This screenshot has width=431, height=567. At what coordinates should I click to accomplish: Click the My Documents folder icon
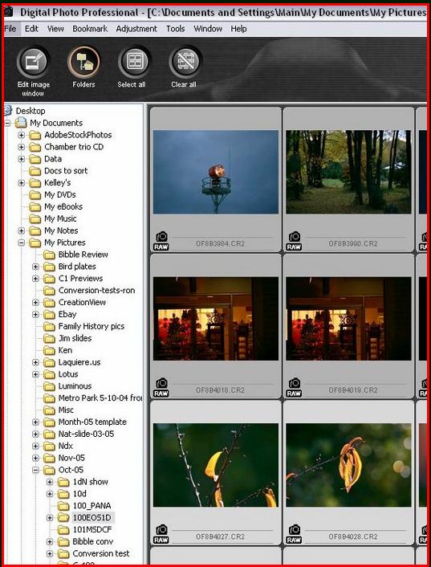pyautogui.click(x=21, y=123)
